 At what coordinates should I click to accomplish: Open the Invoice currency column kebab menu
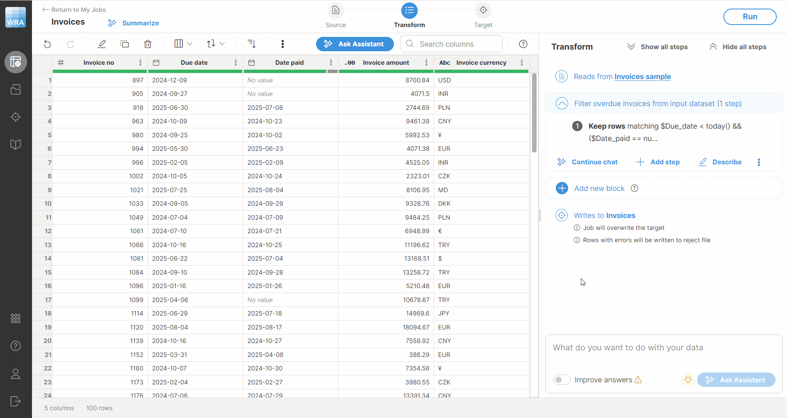tap(521, 63)
